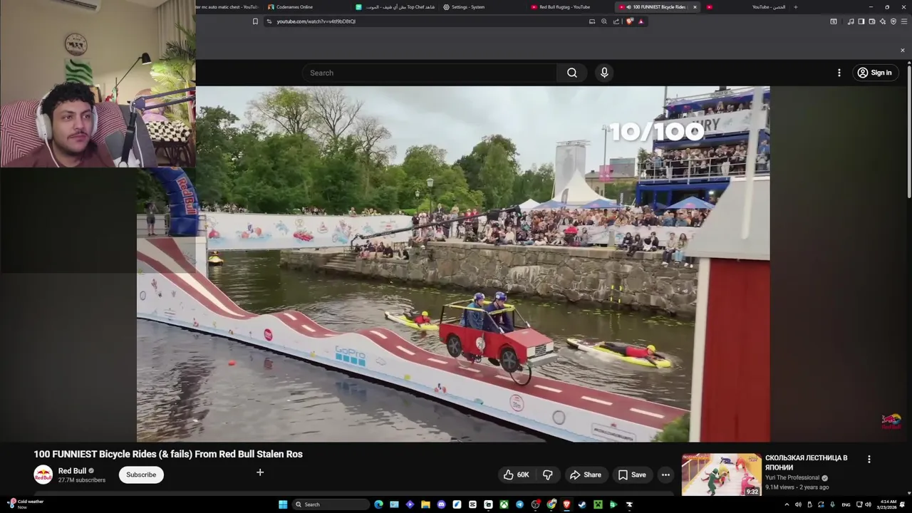Click the Brave browser taskbar icon

tap(566, 504)
